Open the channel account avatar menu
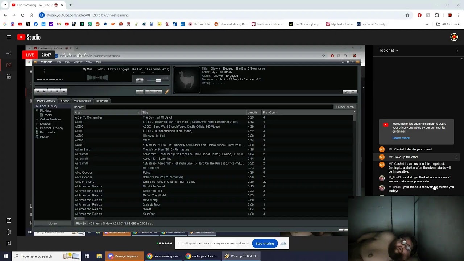The image size is (464, 261). 454,37
